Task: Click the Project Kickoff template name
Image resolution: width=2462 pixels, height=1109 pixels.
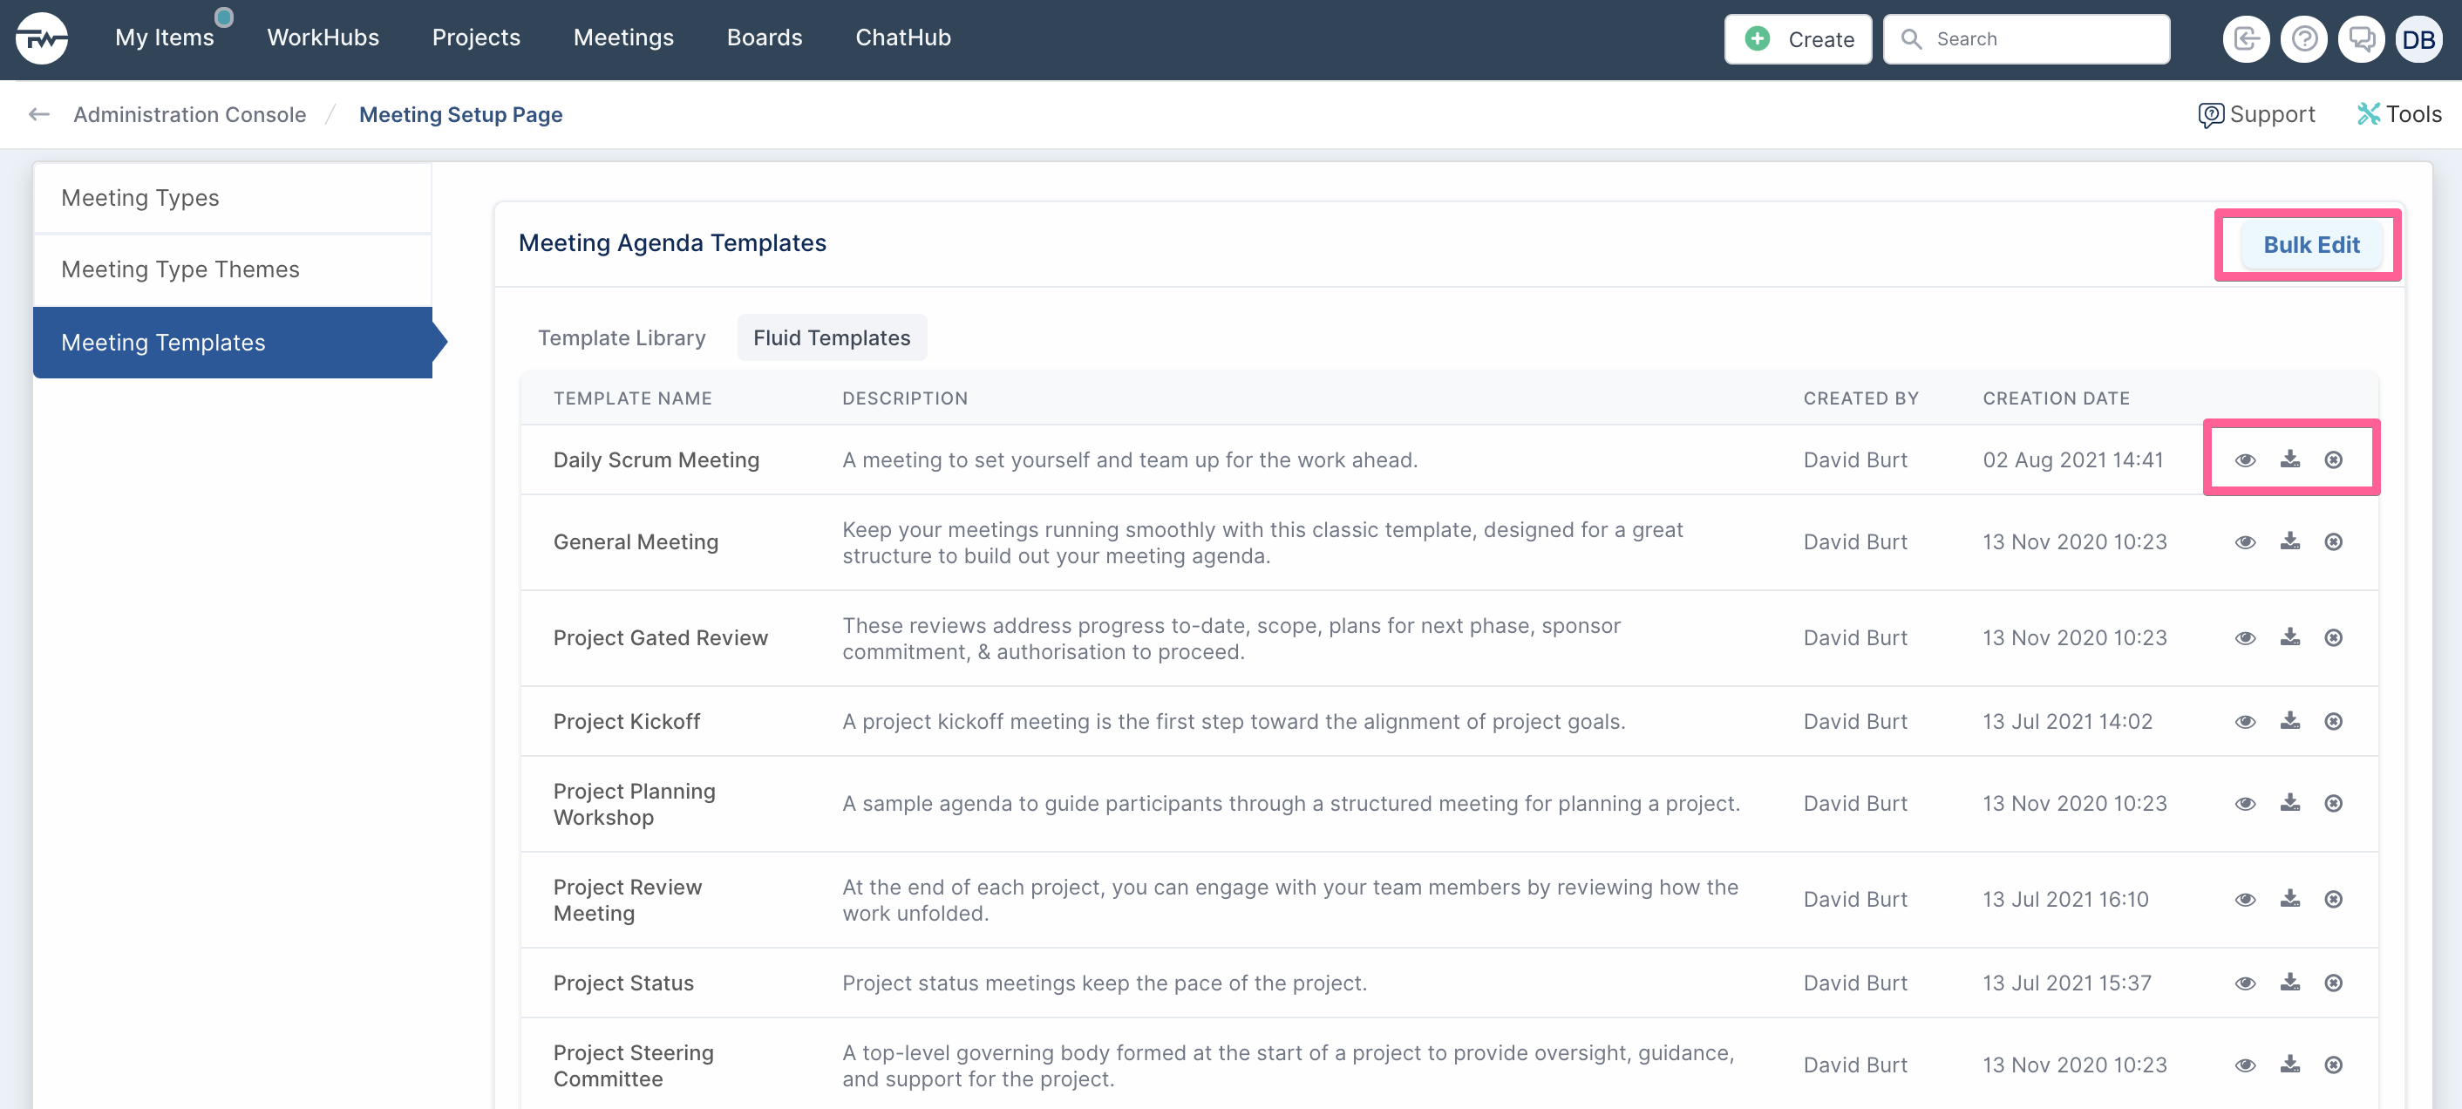Action: [x=626, y=722]
